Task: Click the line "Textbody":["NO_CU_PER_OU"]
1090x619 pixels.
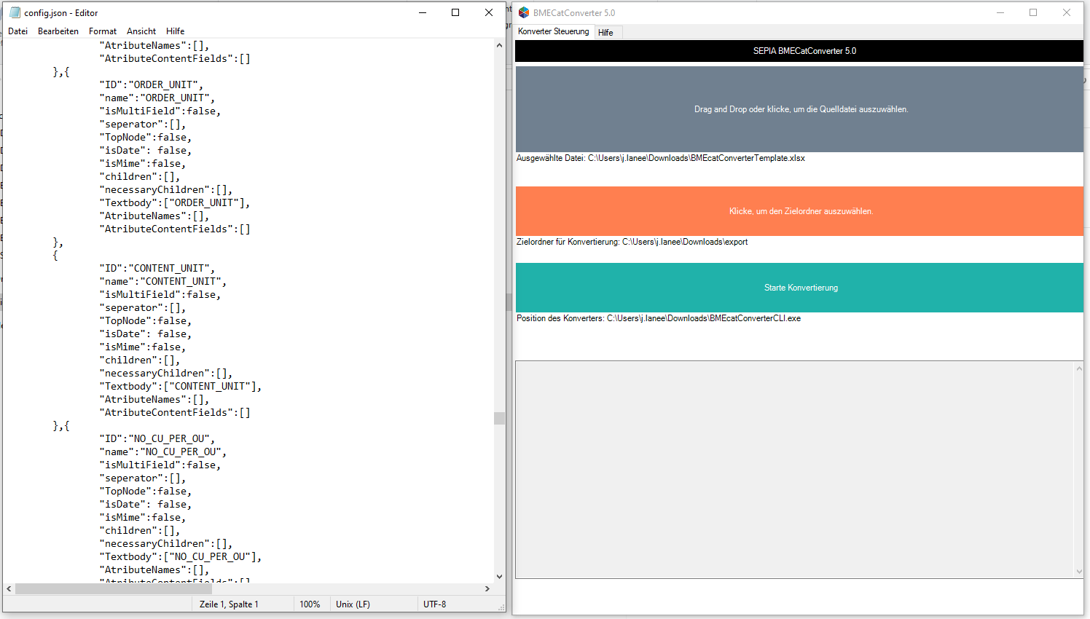Action: click(181, 556)
